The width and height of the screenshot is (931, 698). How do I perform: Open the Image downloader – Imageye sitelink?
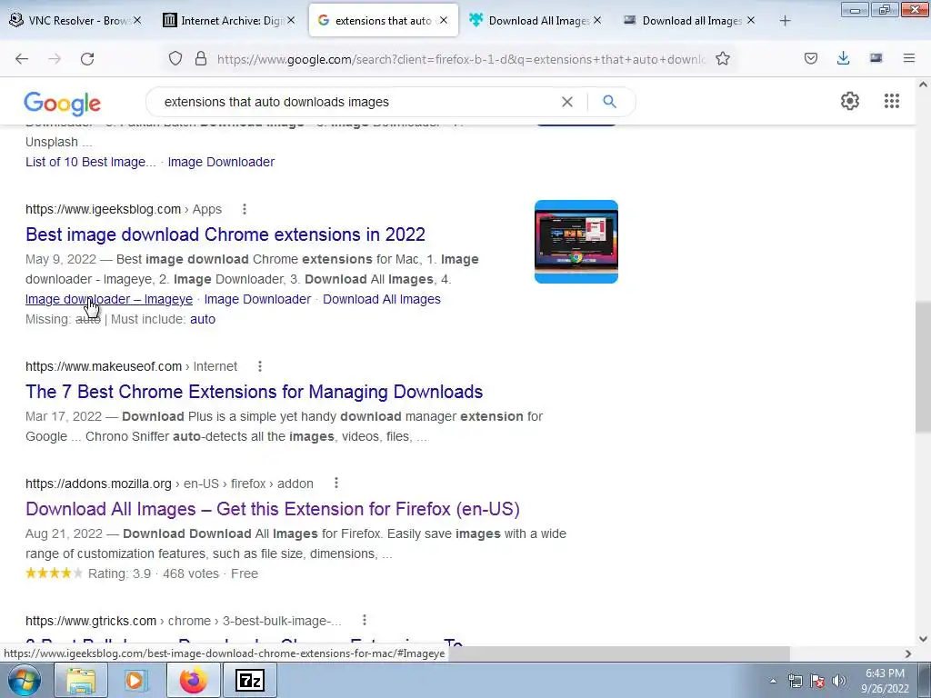click(109, 299)
